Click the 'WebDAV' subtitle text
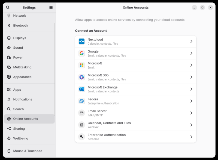Viewport: 218px width, 160px height. (93, 127)
